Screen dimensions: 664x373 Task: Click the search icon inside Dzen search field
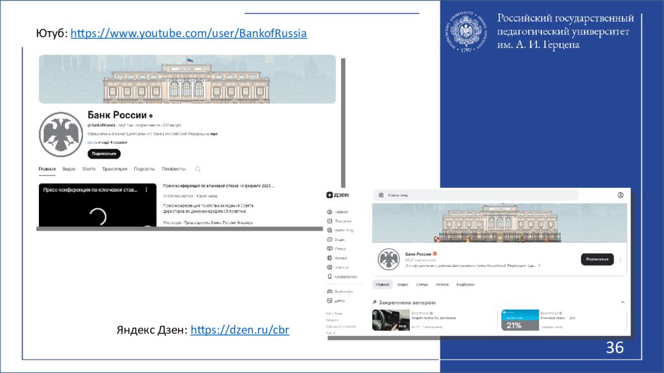pyautogui.click(x=381, y=195)
